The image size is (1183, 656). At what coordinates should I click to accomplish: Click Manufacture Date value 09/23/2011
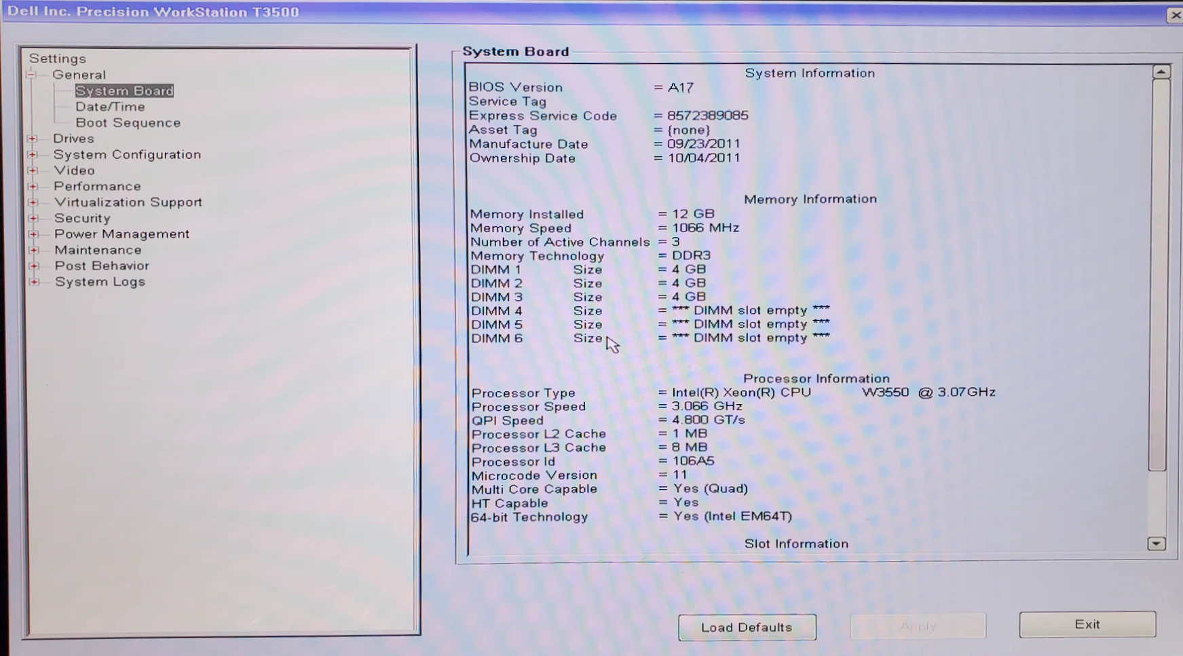(704, 144)
